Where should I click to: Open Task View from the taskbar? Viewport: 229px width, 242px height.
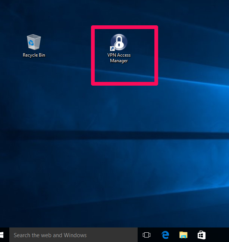pyautogui.click(x=147, y=235)
